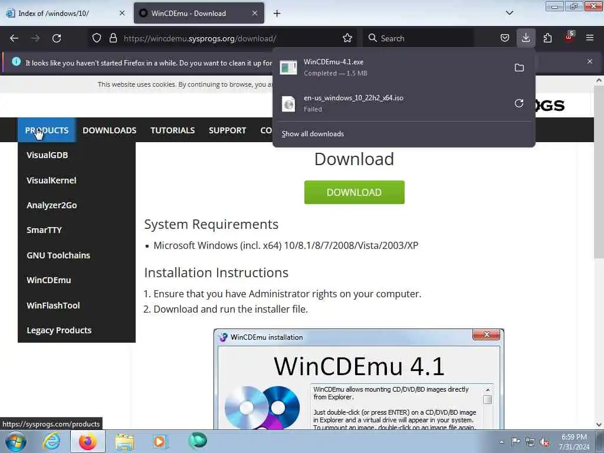
Task: Open the completed WinCDEmu-4.1.exe download
Action: pyautogui.click(x=392, y=67)
